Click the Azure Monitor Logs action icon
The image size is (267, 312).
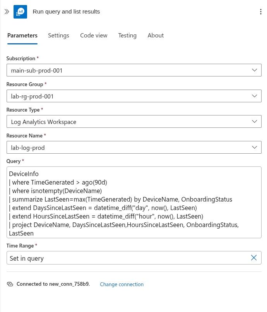pyautogui.click(x=21, y=12)
